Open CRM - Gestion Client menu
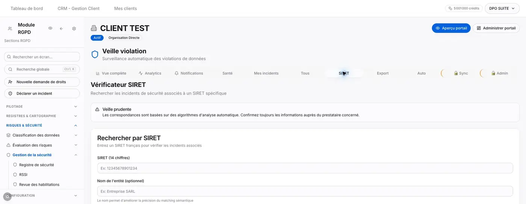 coord(79,8)
